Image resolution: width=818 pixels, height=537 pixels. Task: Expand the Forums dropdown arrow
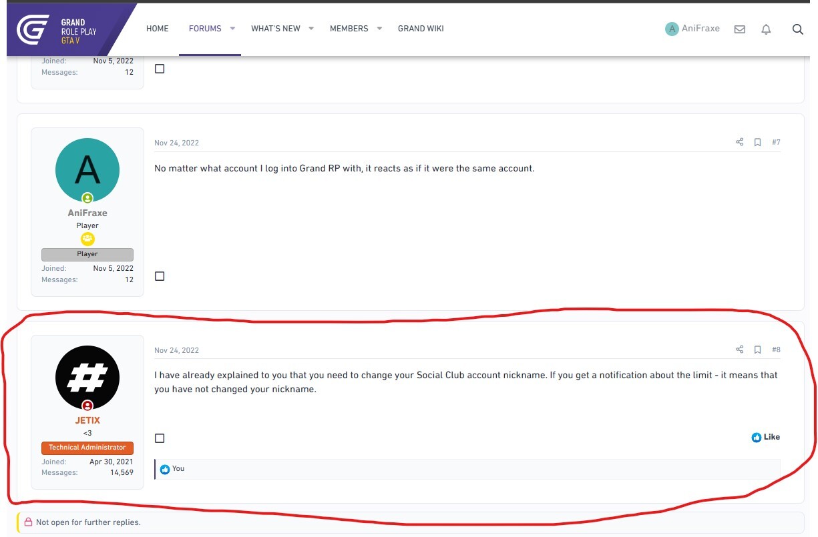point(232,29)
